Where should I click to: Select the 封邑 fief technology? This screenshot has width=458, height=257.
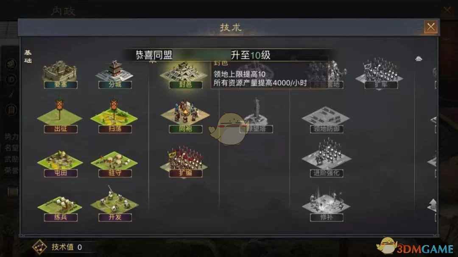(185, 75)
